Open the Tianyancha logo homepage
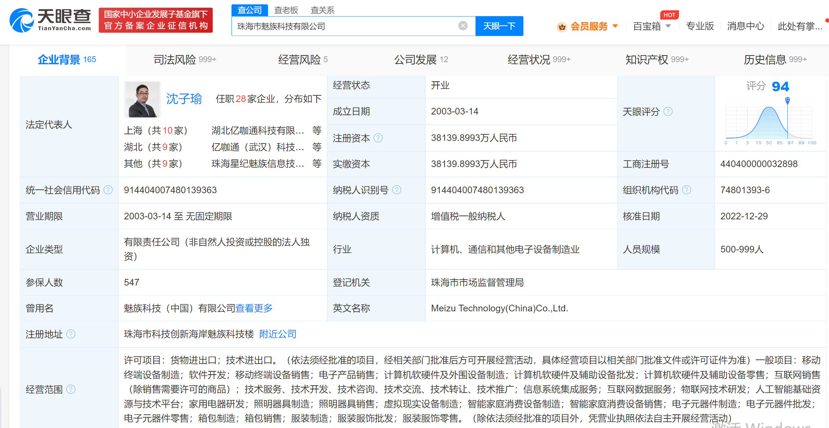Screen dimensions: 829x428 50,20
